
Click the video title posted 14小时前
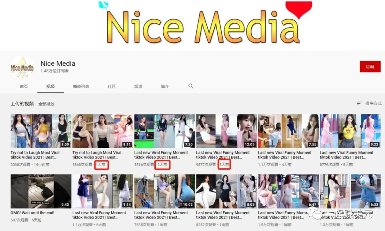pyautogui.click(x=35, y=155)
